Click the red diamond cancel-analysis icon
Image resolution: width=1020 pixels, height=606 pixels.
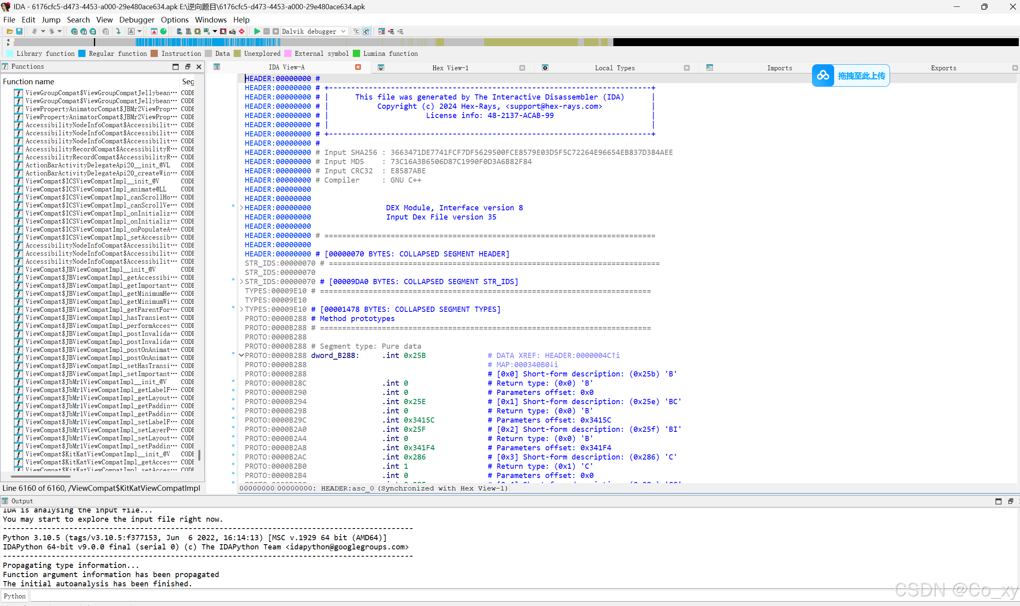[242, 31]
